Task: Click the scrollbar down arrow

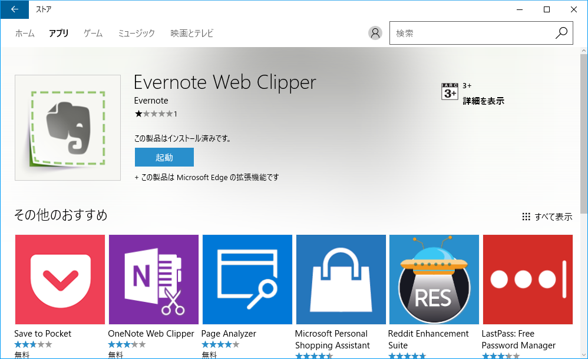Action: pos(583,354)
